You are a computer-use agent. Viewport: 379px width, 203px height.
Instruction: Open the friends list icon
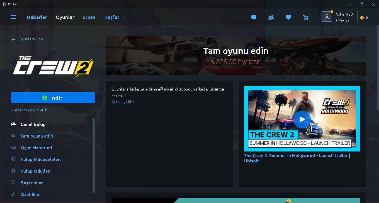click(271, 17)
